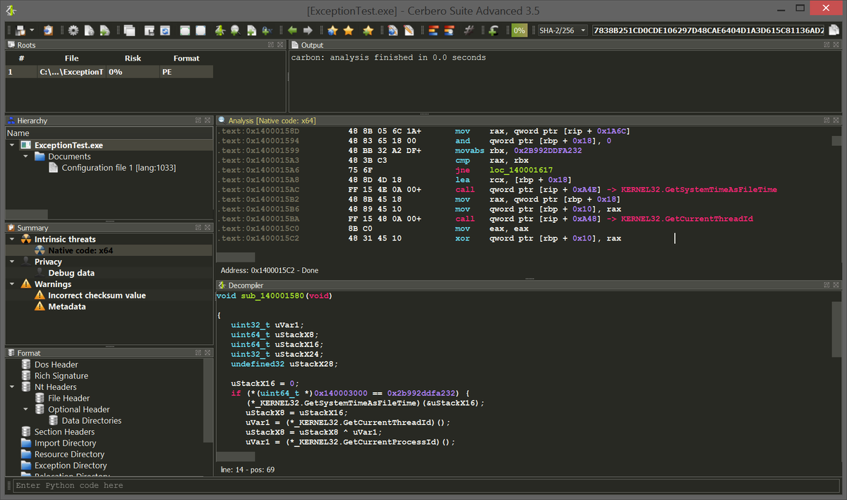
Task: Click the hash symbol toolbar icon
Action: pos(468,30)
